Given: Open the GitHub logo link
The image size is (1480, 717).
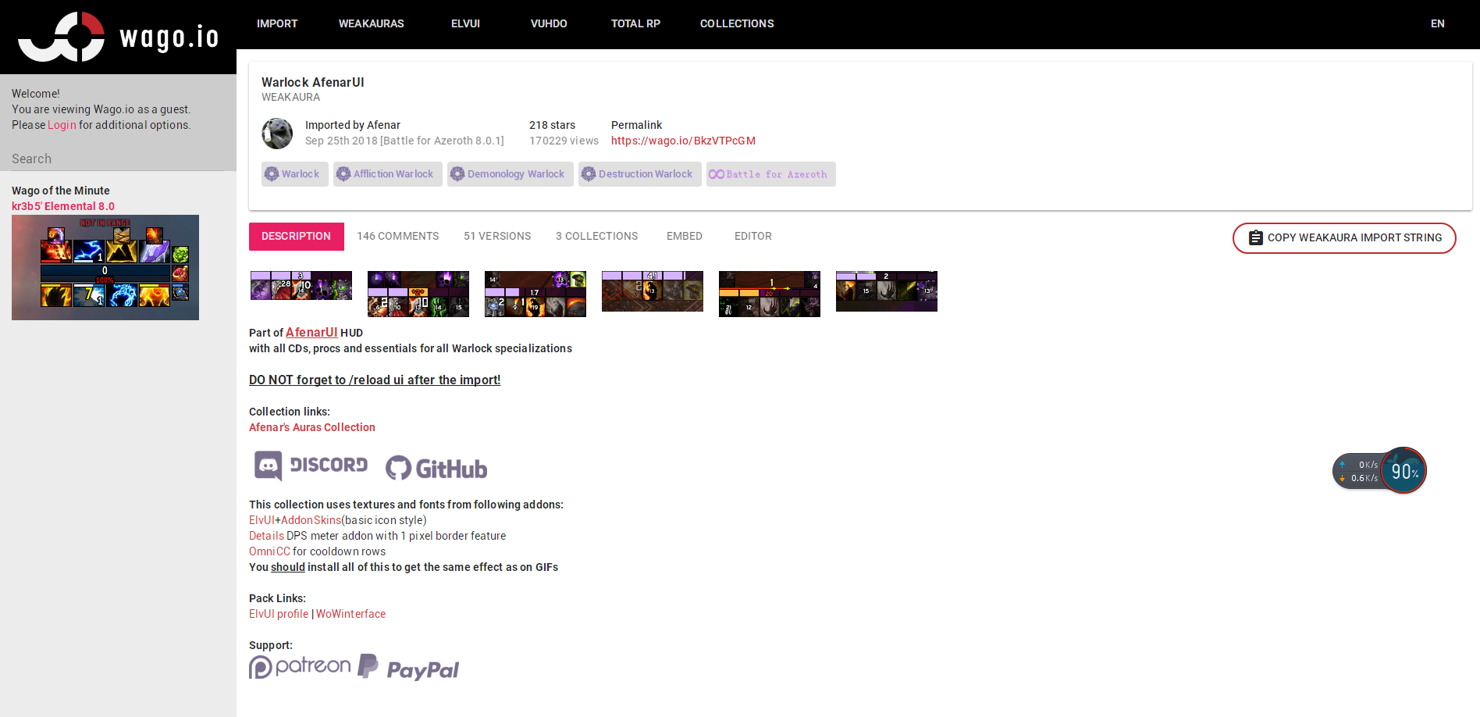Looking at the screenshot, I should (436, 469).
